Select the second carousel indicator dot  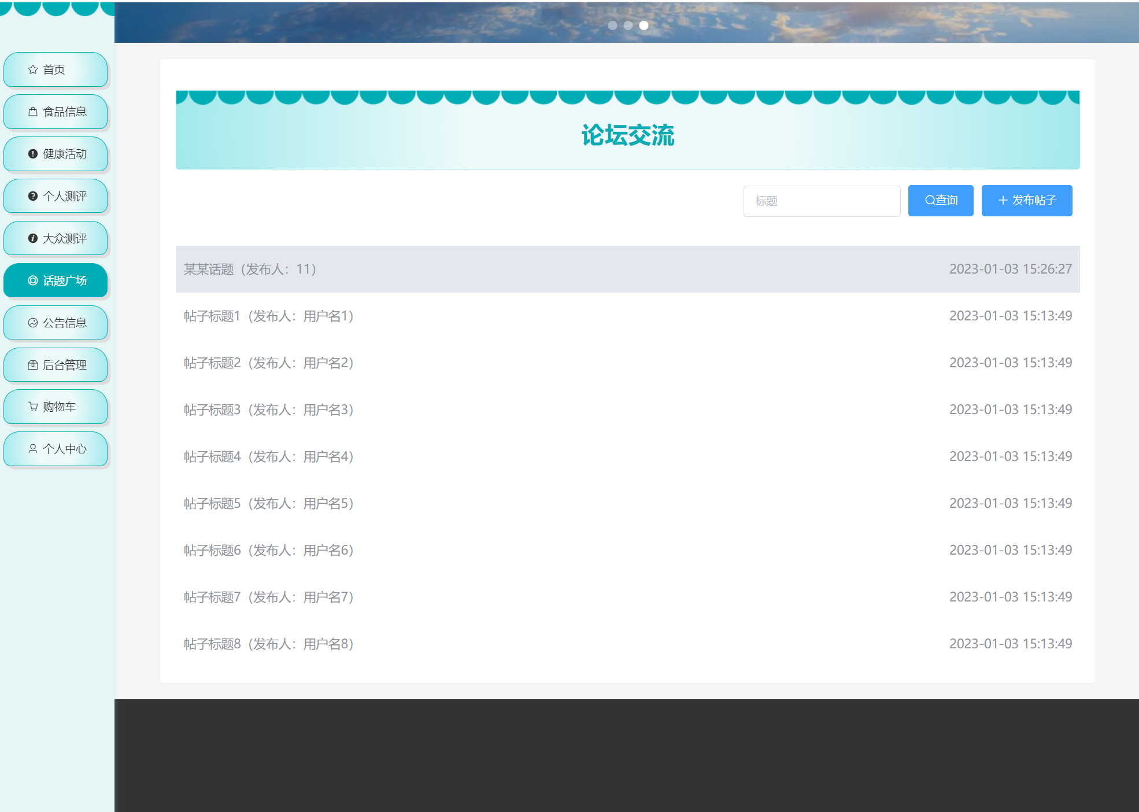tap(628, 25)
